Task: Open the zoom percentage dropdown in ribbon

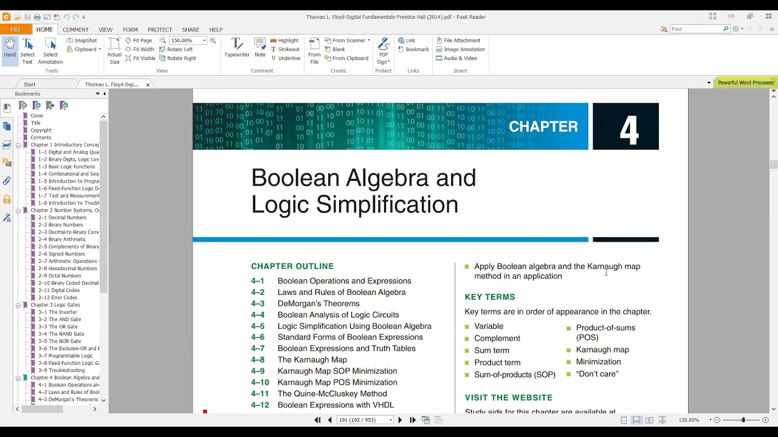Action: [x=204, y=41]
